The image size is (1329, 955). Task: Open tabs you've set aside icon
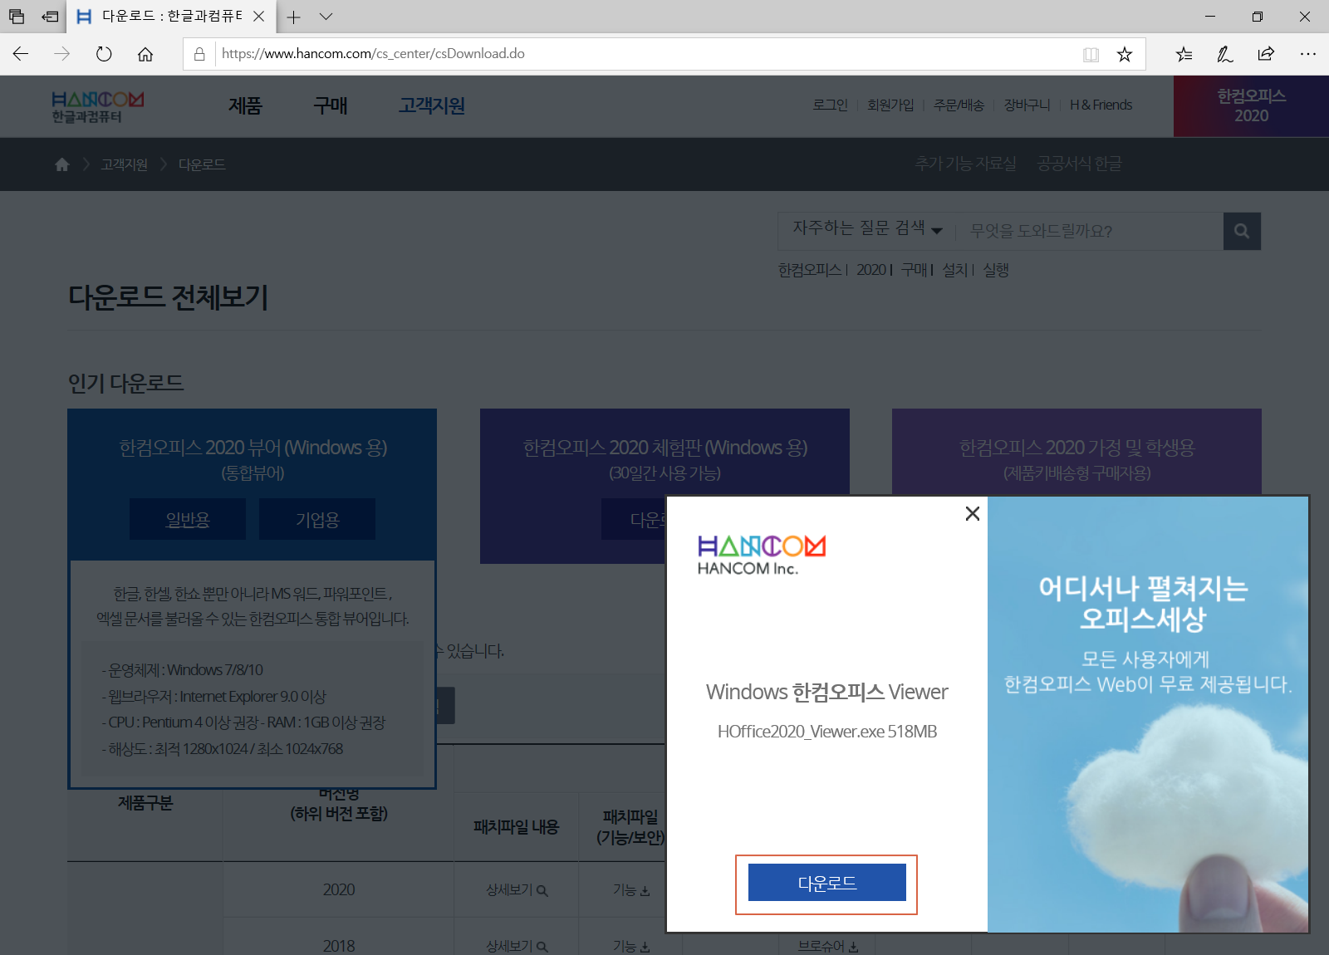tap(17, 17)
